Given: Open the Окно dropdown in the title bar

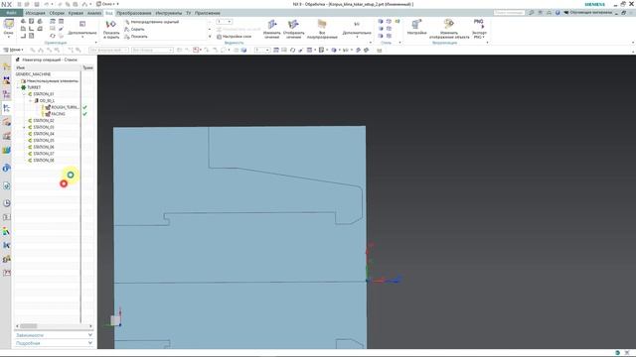Looking at the screenshot, I should [107, 4].
